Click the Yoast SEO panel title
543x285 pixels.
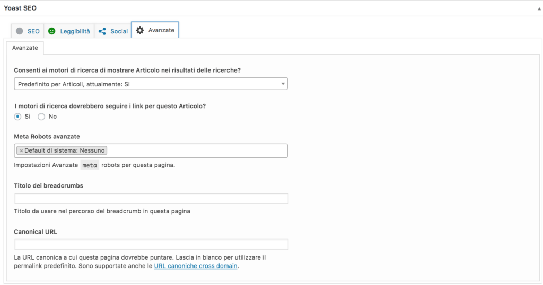20,8
